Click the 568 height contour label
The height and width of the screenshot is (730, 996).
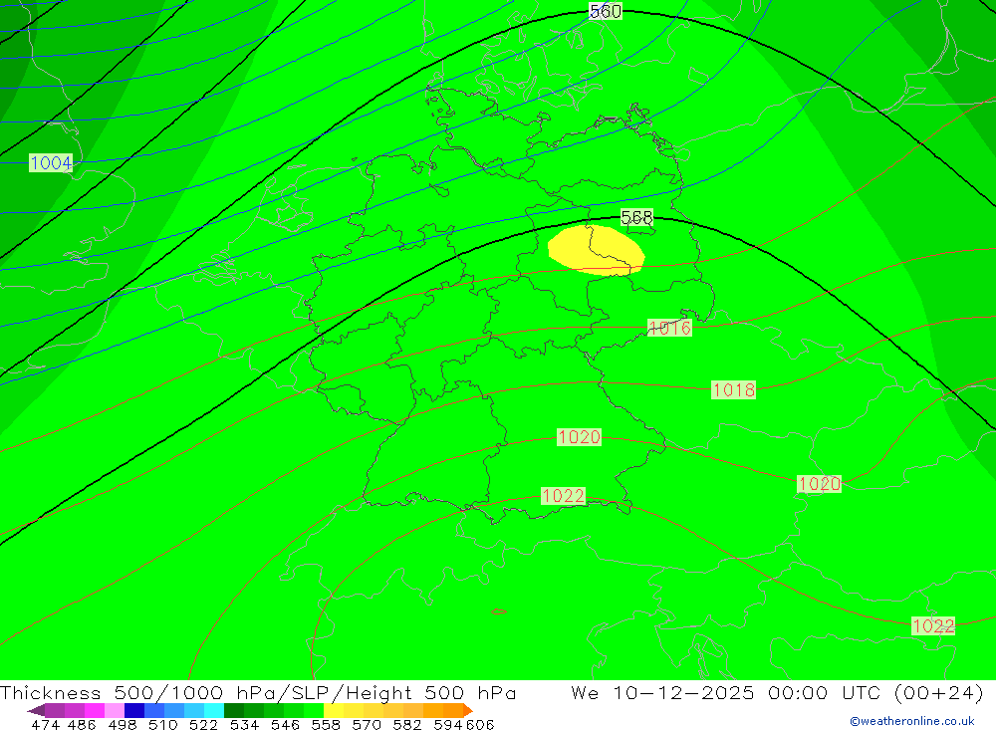(x=636, y=217)
